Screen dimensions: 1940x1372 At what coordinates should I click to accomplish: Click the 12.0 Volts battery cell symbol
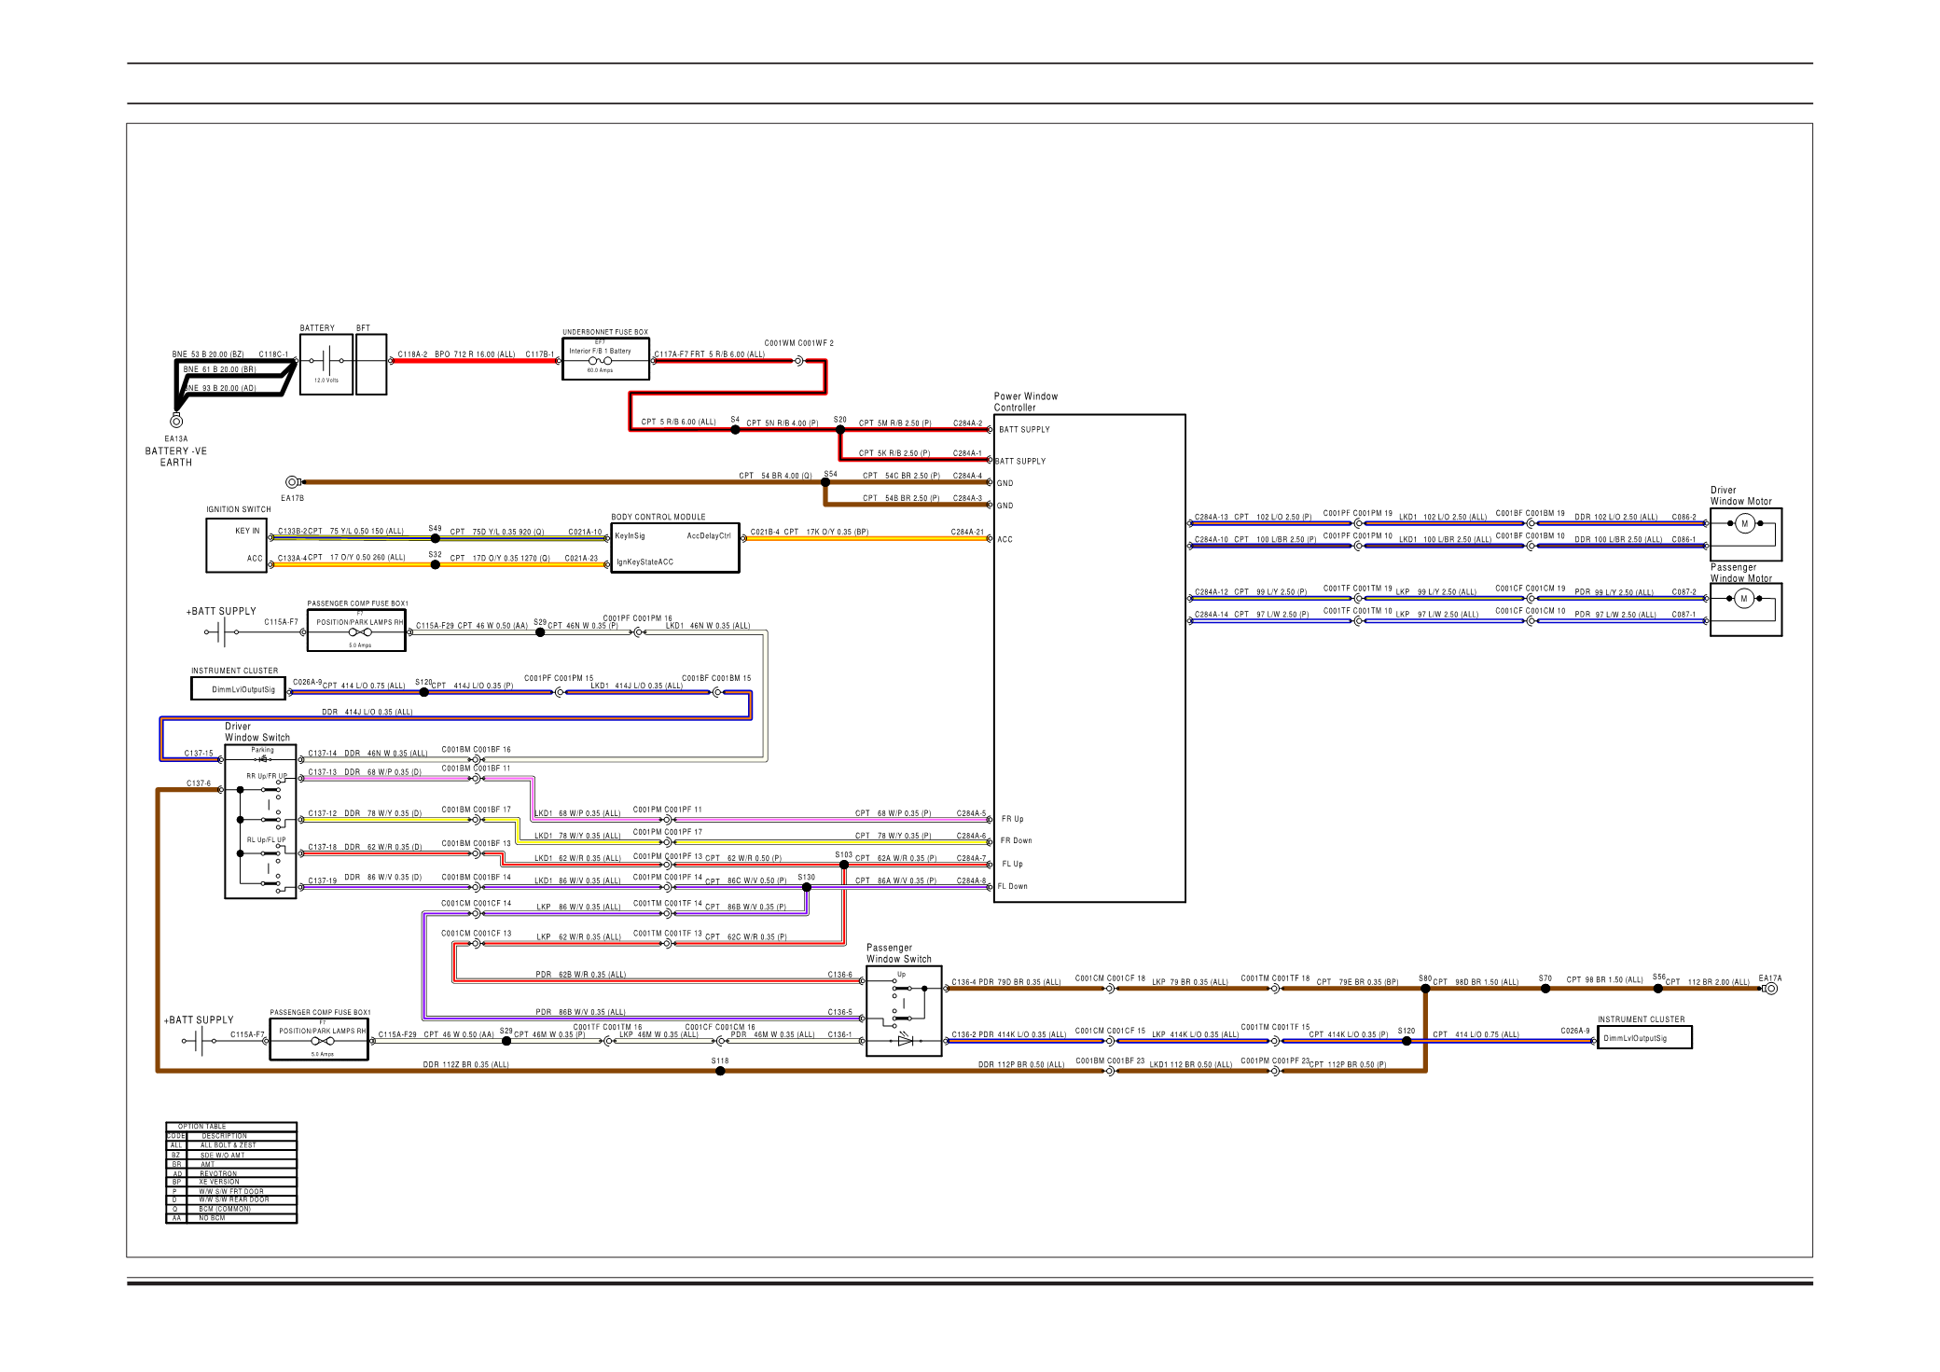tap(326, 360)
